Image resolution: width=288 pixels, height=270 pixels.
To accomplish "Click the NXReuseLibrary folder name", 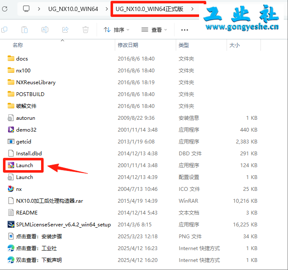I will (36, 83).
